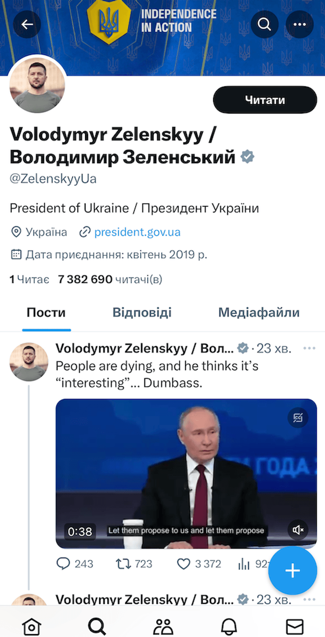View analytics for the video post
The width and height of the screenshot is (325, 637).
[x=244, y=564]
